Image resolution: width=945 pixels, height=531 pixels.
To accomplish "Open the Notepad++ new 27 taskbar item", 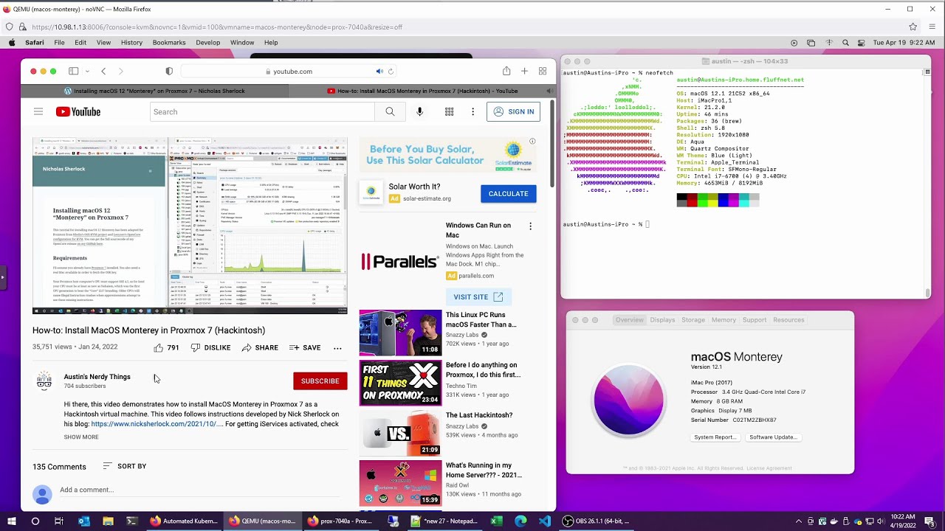I will (x=444, y=521).
